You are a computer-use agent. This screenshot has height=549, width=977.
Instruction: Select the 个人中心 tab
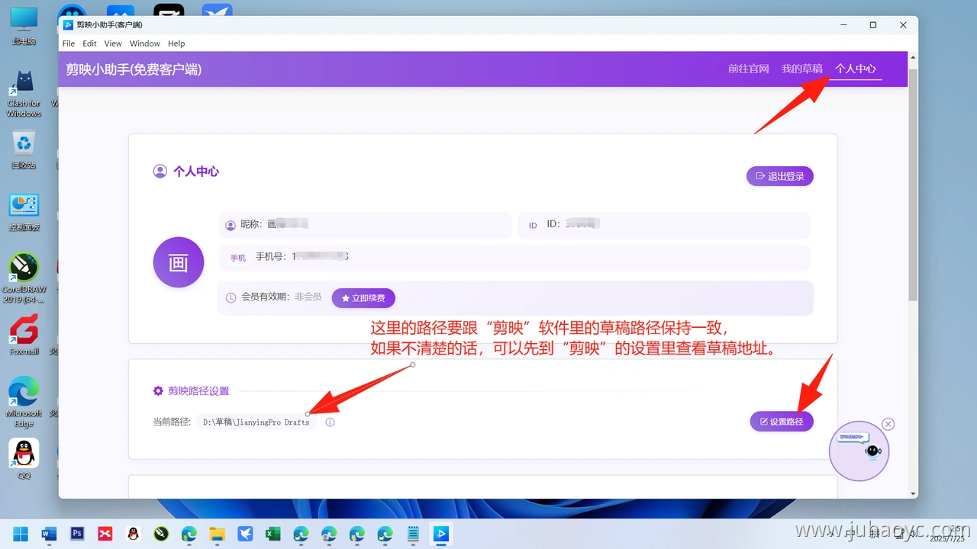tap(856, 69)
